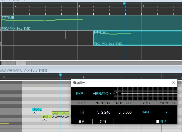Open the EXP dropdown in note properties
This screenshot has width=182, height=132.
(81, 93)
